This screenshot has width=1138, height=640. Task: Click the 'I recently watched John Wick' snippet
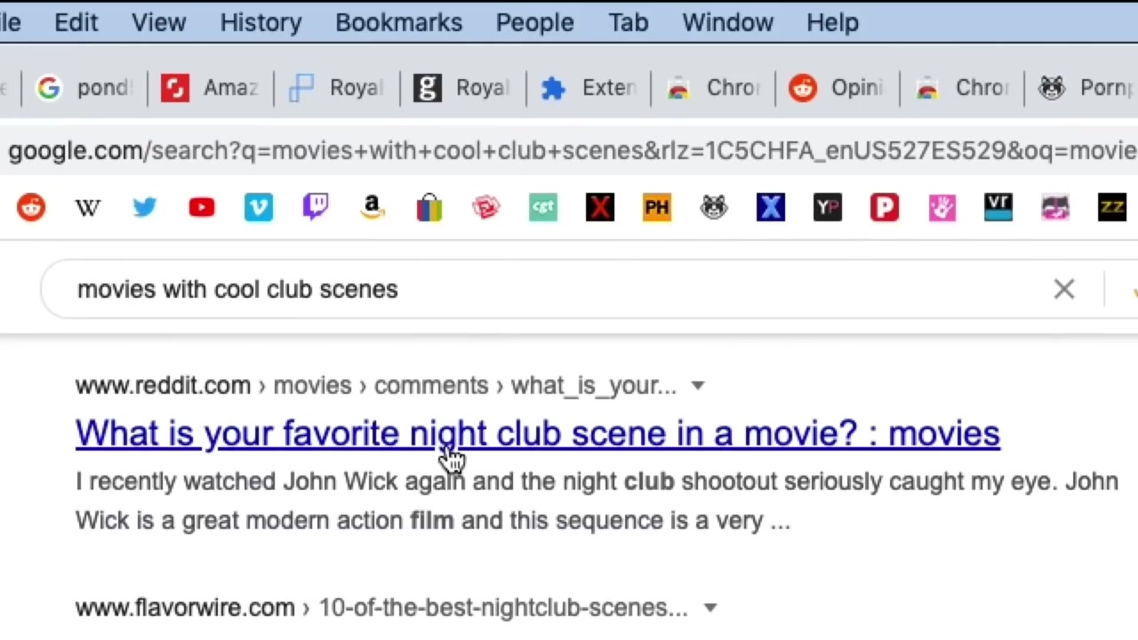point(597,501)
